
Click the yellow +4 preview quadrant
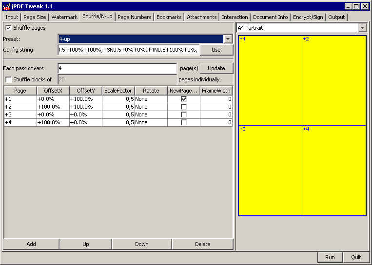[x=333, y=170]
